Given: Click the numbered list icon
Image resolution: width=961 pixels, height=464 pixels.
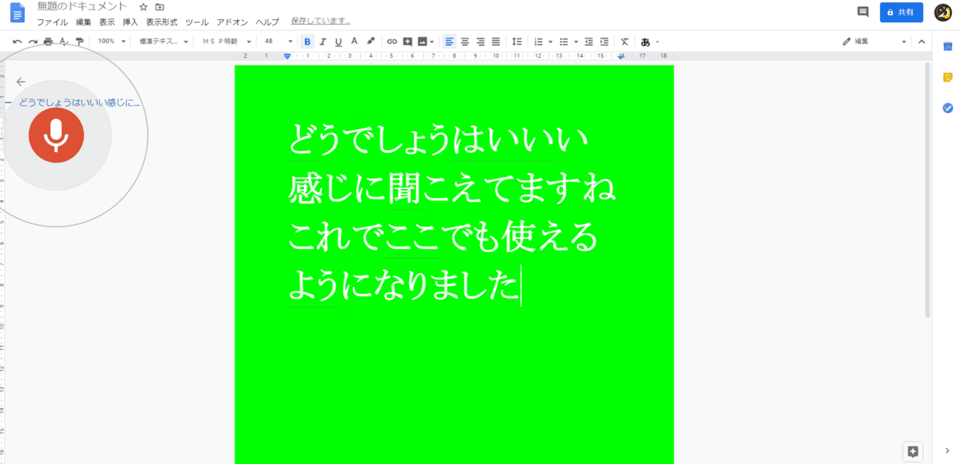Looking at the screenshot, I should [538, 41].
